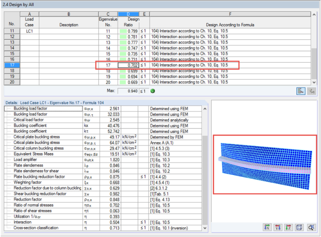321x237 pixels.
Task: Select Buckling load factor αcr,τ row
Action: coord(103,114)
